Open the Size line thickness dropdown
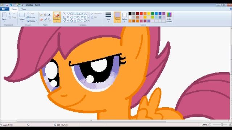Screen dimensions: 232x130 108,17
